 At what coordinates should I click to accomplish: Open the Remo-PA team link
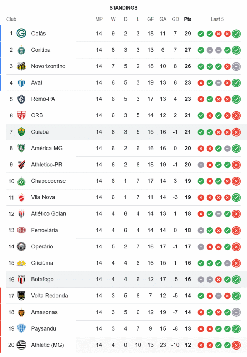pos(43,99)
